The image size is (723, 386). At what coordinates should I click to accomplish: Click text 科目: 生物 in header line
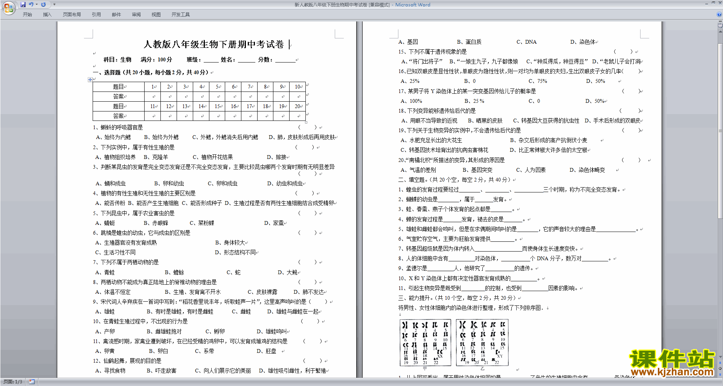click(117, 60)
